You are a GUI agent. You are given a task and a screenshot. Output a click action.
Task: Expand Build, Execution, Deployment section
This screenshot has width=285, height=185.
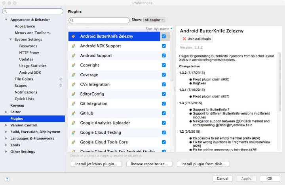coord(6,132)
